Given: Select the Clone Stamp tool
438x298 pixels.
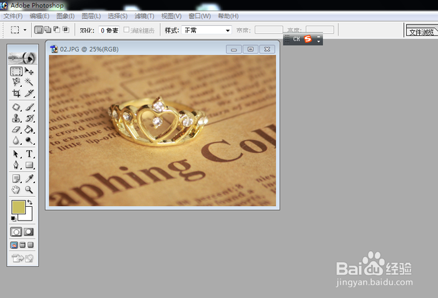Looking at the screenshot, I should 16,118.
